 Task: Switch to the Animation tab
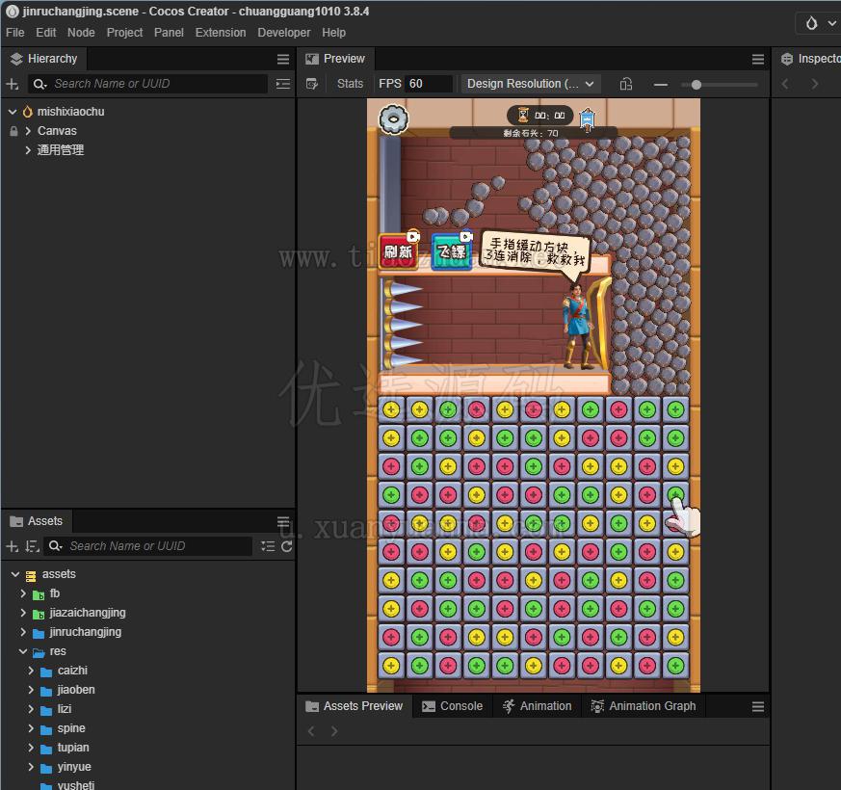pyautogui.click(x=537, y=706)
